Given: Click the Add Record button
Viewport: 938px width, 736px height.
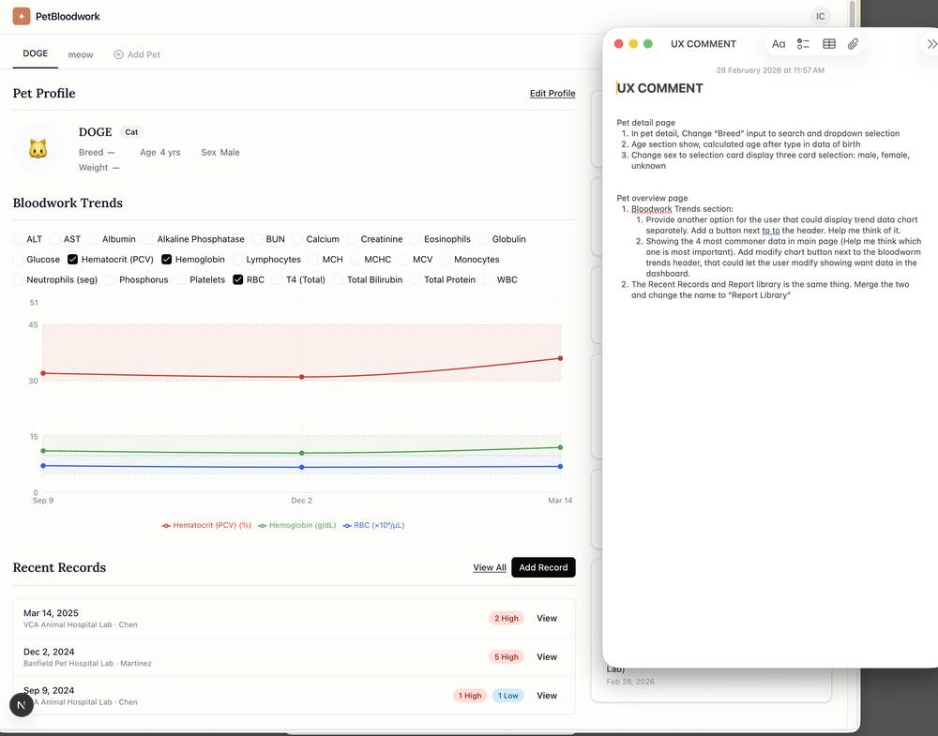Looking at the screenshot, I should (x=543, y=567).
